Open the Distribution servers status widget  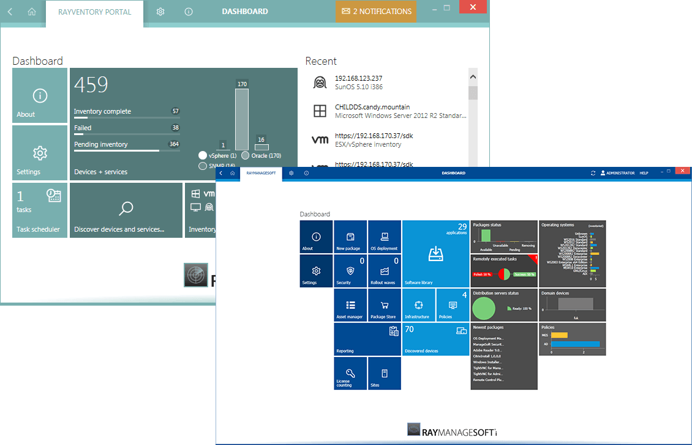(504, 305)
